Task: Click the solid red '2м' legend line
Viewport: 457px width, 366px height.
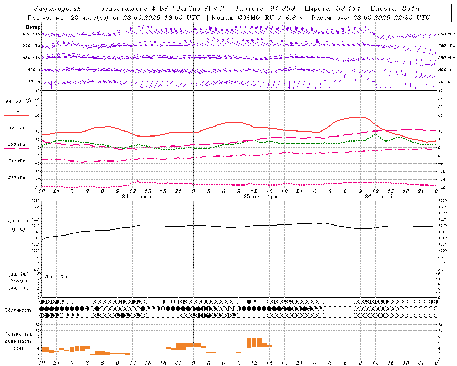Action: [x=16, y=116]
